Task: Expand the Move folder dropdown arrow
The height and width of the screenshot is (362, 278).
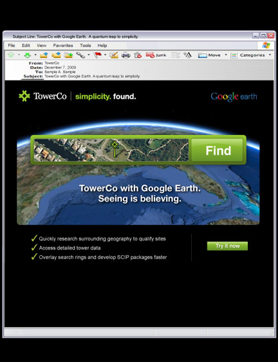Action: click(226, 55)
